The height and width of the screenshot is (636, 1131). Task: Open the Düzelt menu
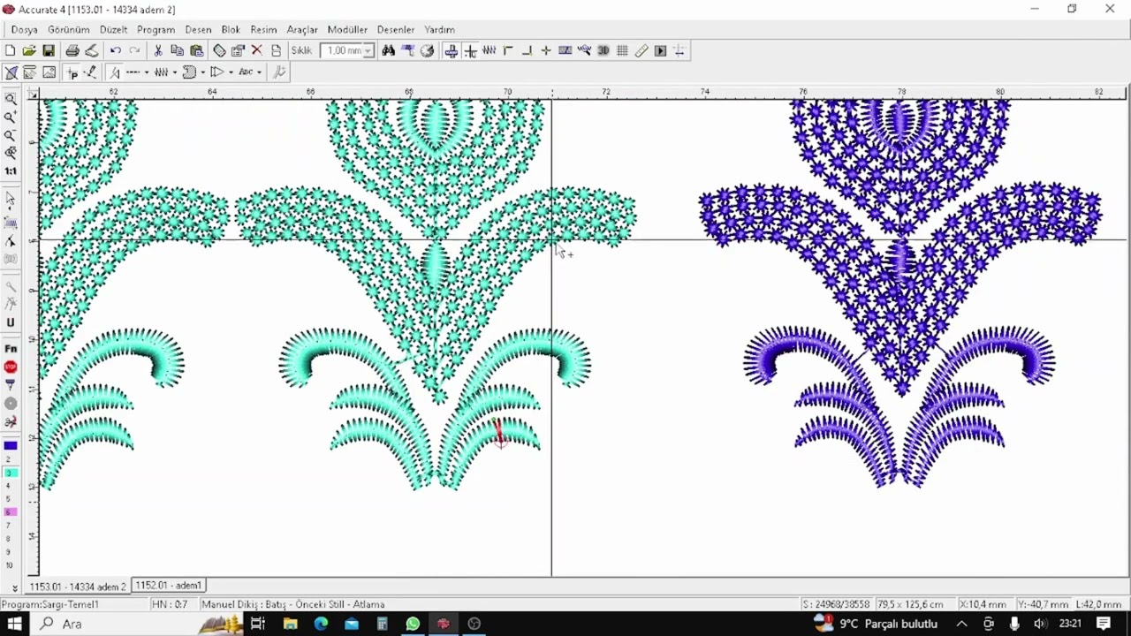point(113,29)
